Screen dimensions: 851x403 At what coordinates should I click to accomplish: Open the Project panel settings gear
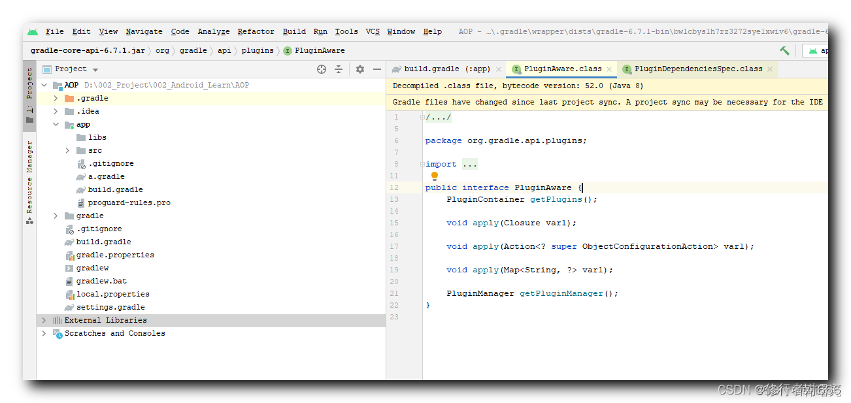pos(359,69)
